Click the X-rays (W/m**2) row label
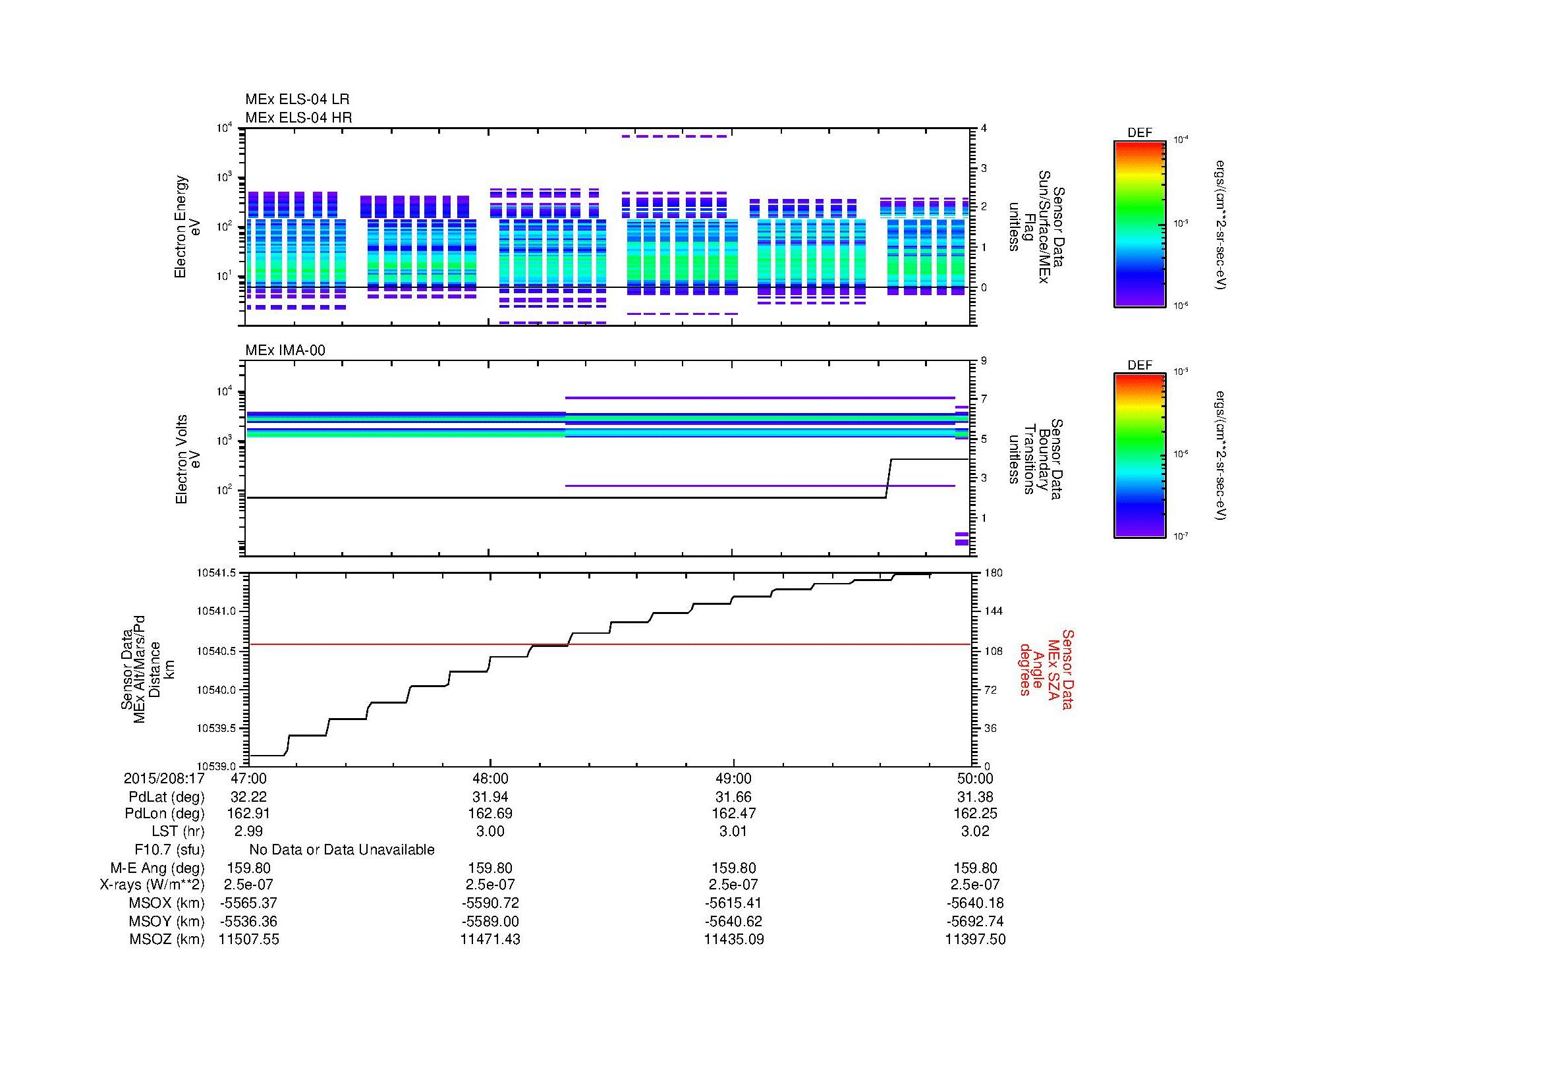Screen dimensions: 1541x1089 152,884
